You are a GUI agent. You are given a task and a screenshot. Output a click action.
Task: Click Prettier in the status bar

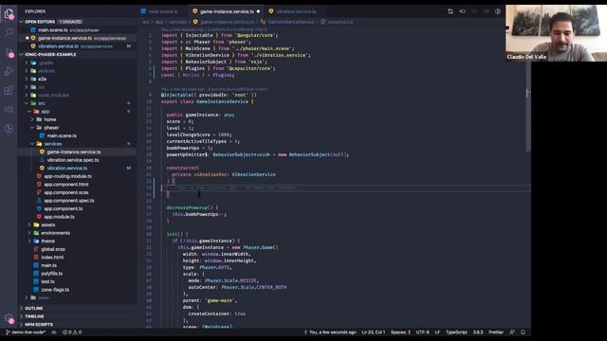pyautogui.click(x=496, y=332)
